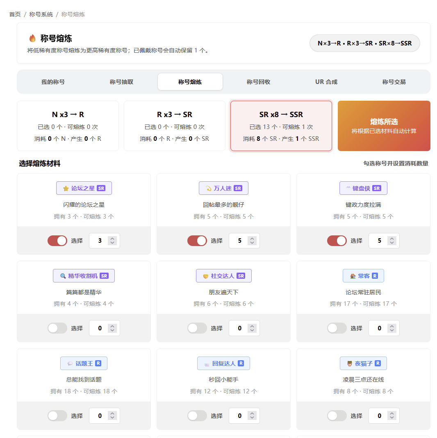
Task: Click the star icon on 论坛之星 badge
Action: click(x=66, y=189)
